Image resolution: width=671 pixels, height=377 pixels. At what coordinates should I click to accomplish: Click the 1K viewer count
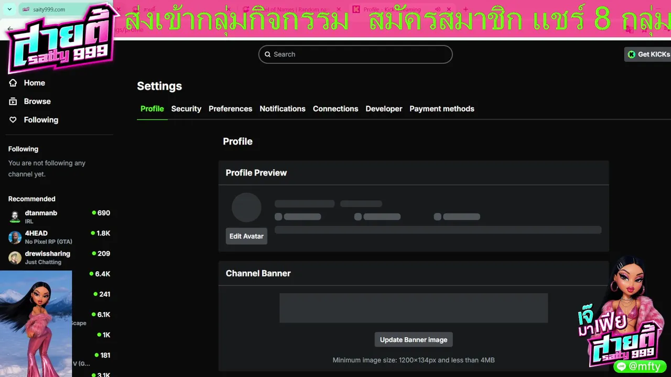[104, 335]
